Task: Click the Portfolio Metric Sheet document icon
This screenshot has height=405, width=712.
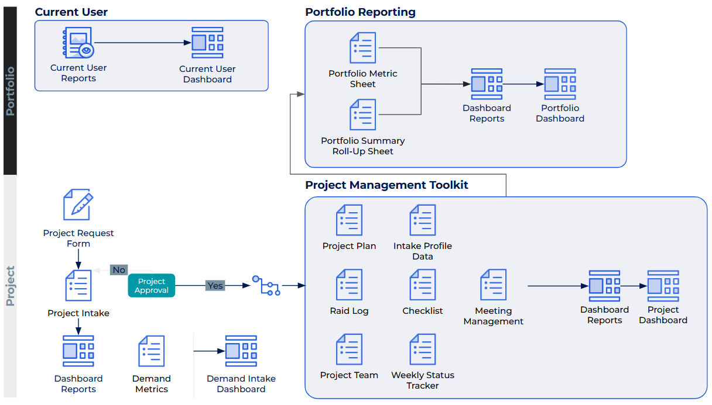Action: (x=362, y=47)
